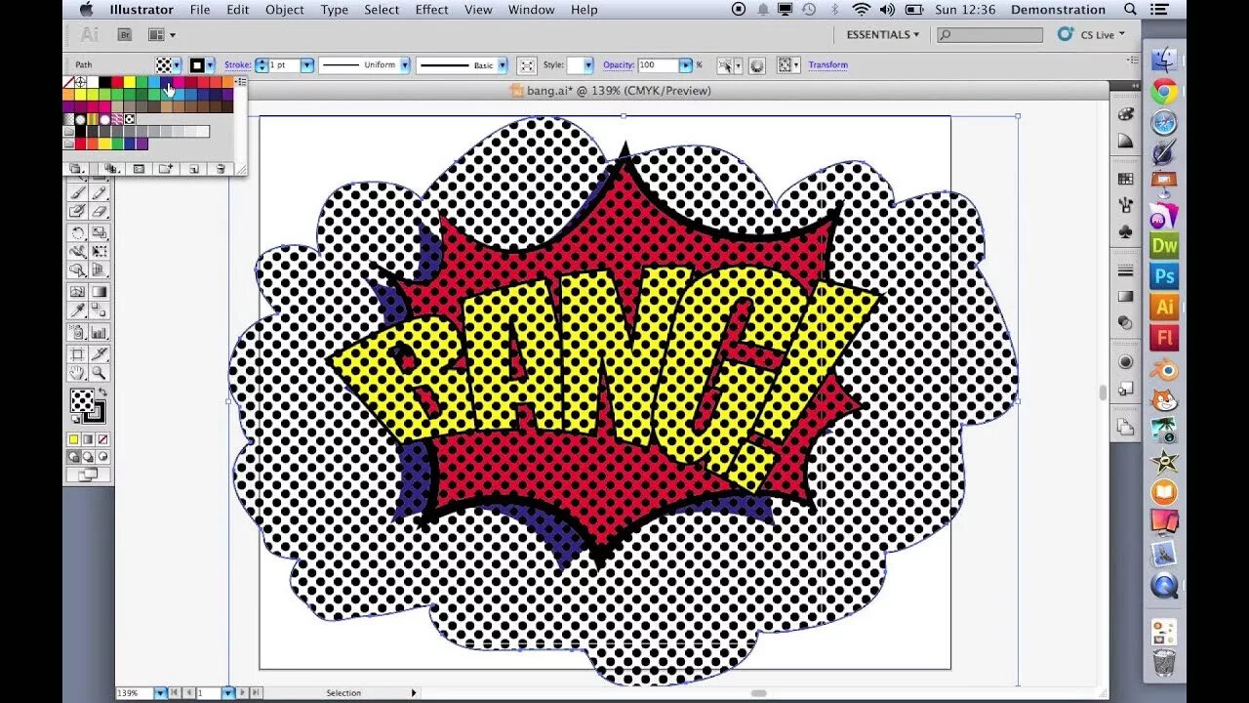Click the Adobe help search field

point(989,34)
